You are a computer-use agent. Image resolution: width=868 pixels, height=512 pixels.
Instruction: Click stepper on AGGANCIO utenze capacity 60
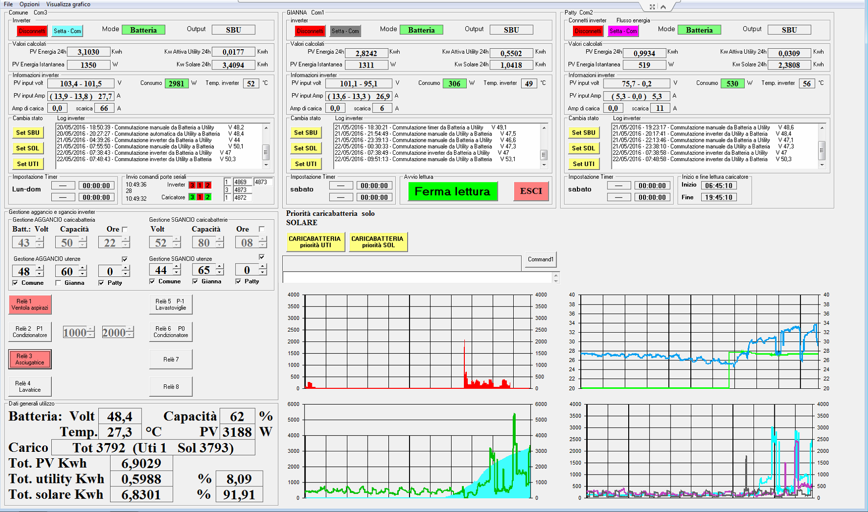(x=82, y=271)
